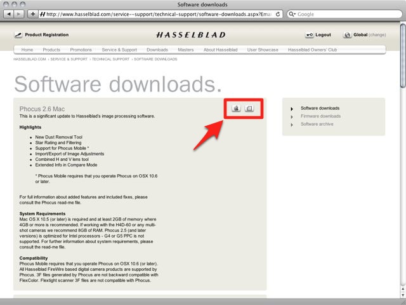Click 'Support for Phocus Mobile' bullet text
The height and width of the screenshot is (305, 406).
click(x=62, y=148)
